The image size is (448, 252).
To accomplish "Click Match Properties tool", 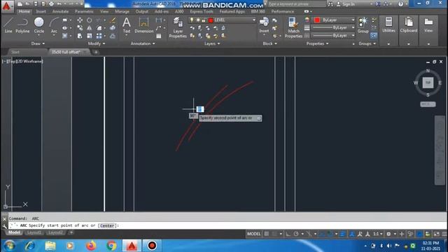I will point(293,27).
